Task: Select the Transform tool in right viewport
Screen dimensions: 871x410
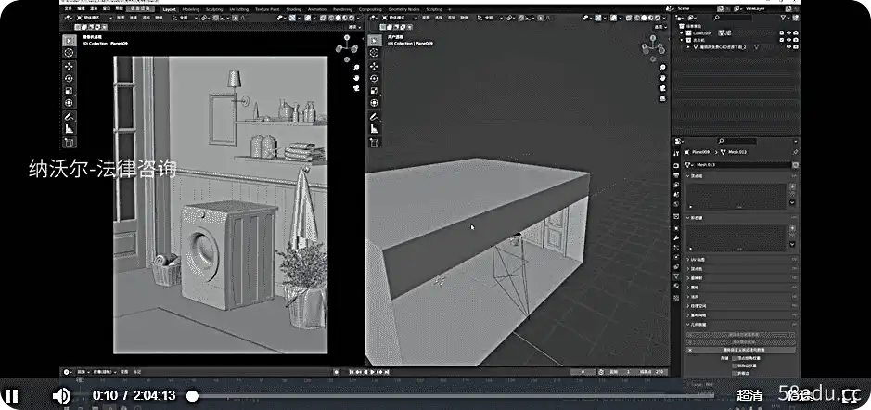Action: click(375, 103)
